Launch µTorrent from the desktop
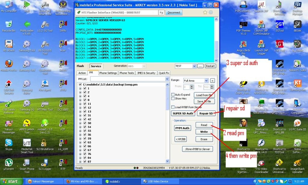This screenshot has height=185, width=308. tap(9, 164)
